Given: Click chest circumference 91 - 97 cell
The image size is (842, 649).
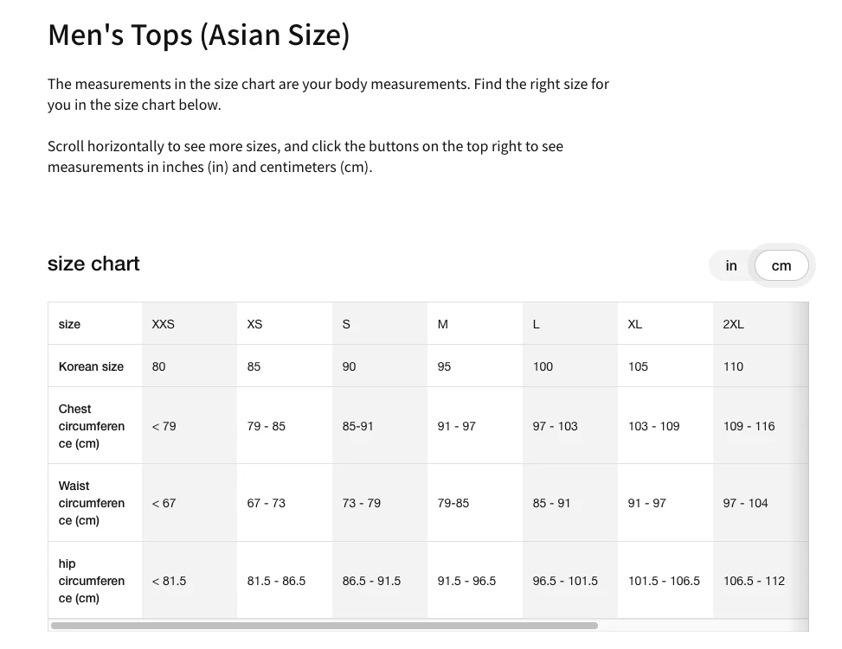Looking at the screenshot, I should [456, 426].
